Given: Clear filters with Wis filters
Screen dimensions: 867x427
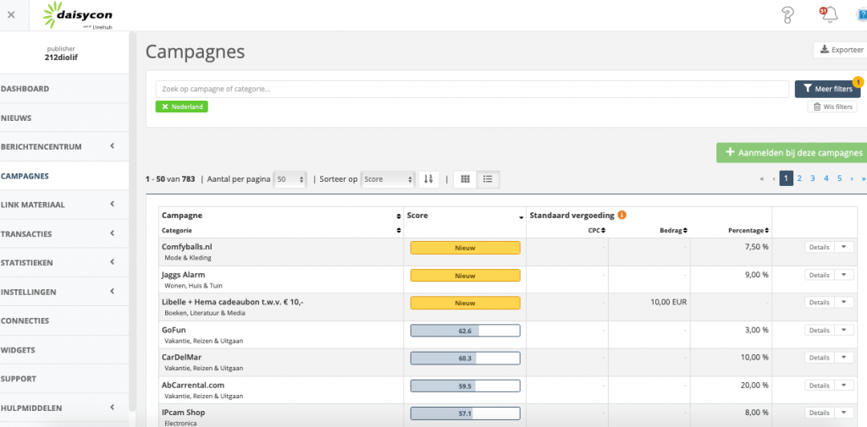Looking at the screenshot, I should 832,107.
